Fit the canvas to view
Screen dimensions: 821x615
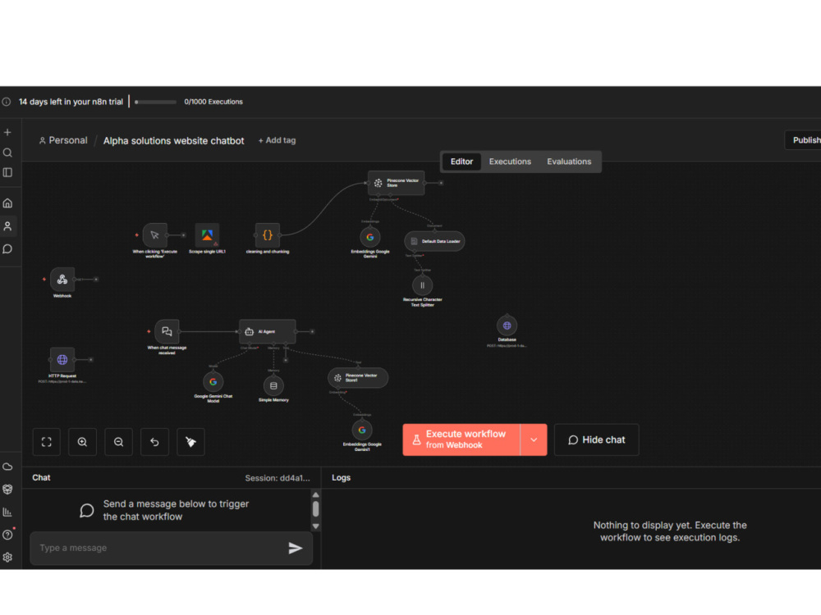[x=47, y=442]
